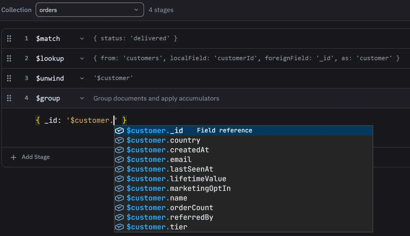Click field icon beside $customer.orderCount suggestion

pyautogui.click(x=120, y=208)
